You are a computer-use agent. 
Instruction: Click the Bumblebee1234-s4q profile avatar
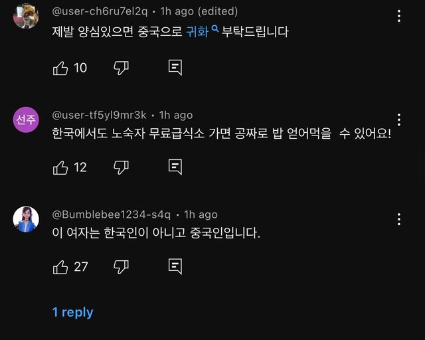click(26, 219)
